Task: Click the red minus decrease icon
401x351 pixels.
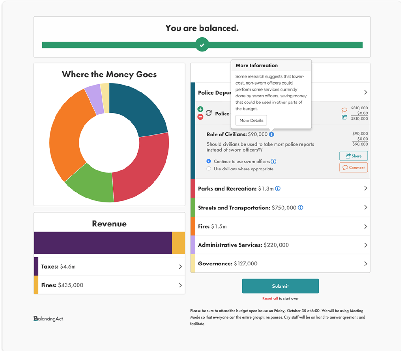Action: click(x=200, y=117)
